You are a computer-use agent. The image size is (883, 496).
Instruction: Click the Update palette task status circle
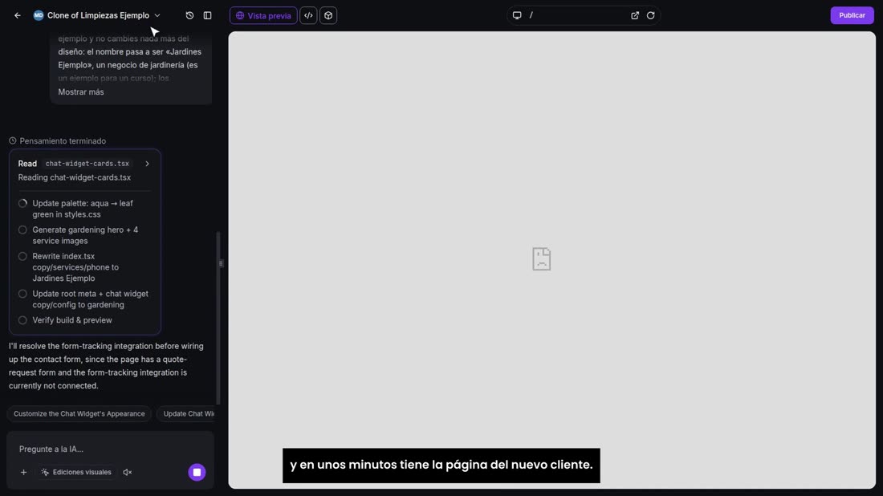(22, 203)
